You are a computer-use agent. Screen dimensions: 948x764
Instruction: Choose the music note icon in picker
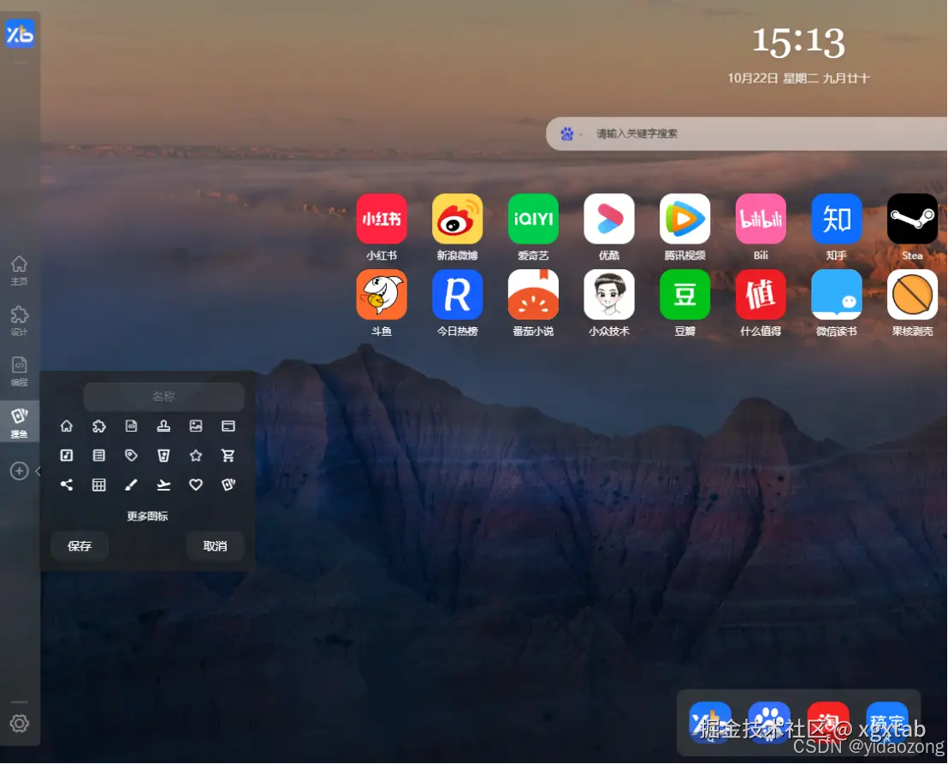[x=67, y=455]
